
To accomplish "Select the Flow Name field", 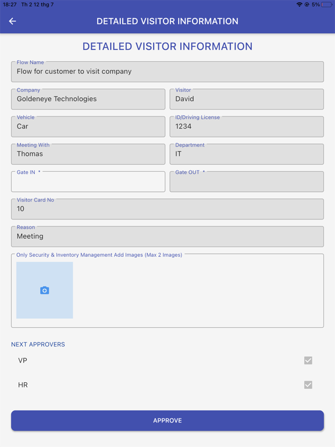I will pyautogui.click(x=167, y=72).
